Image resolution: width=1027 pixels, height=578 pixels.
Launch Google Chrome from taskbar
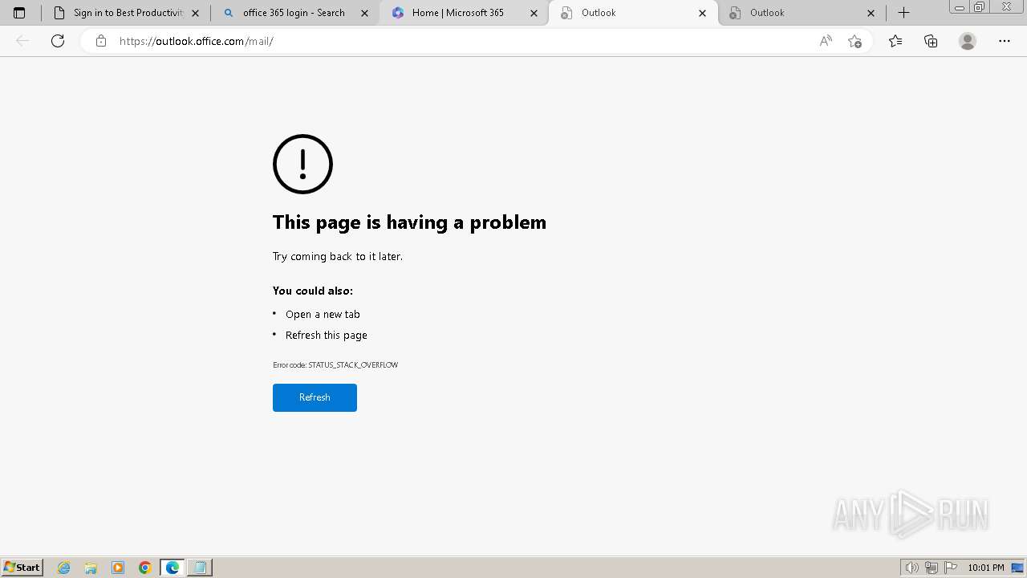[145, 568]
